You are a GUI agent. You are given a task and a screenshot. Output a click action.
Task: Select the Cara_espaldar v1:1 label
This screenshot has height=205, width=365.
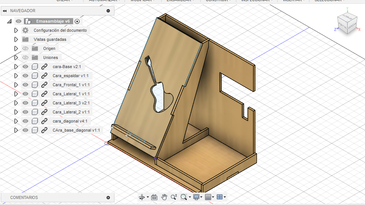tap(70, 76)
